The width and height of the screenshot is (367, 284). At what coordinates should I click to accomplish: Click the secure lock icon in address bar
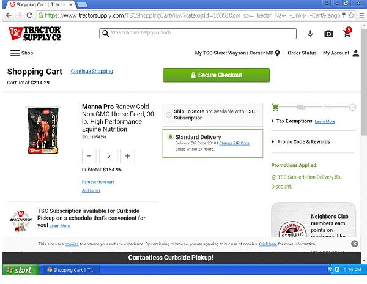coord(41,15)
